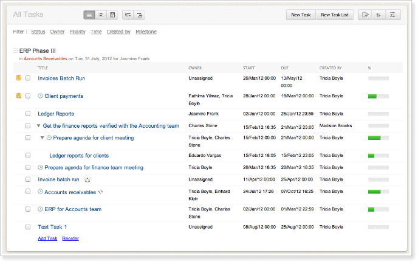418x264 pixels.
Task: Click the Reorder link
Action: [70, 238]
